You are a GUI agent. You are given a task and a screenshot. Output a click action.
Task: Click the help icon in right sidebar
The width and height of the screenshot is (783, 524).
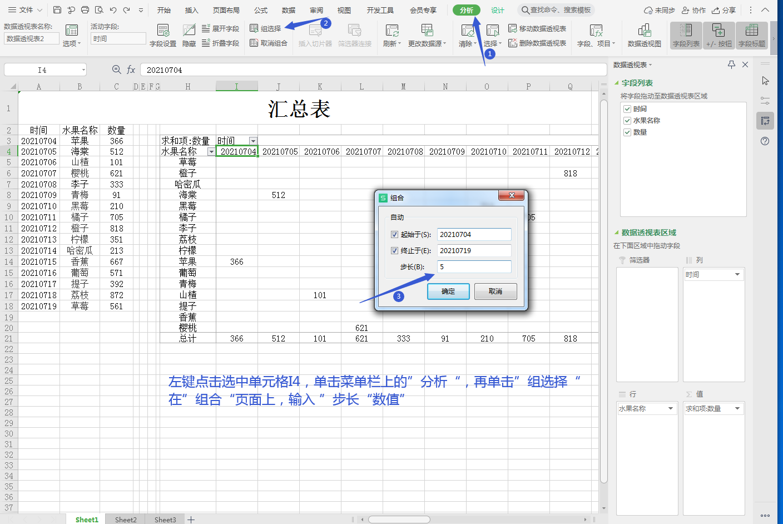point(765,141)
